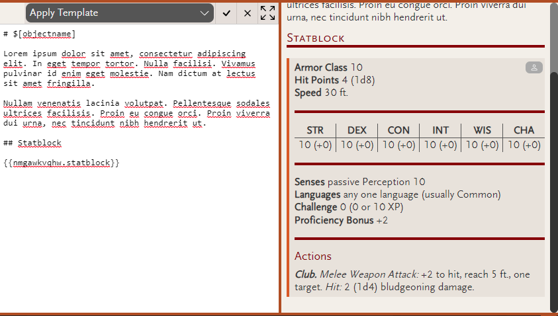Cancel editing with the X icon
558x316 pixels.
(248, 13)
